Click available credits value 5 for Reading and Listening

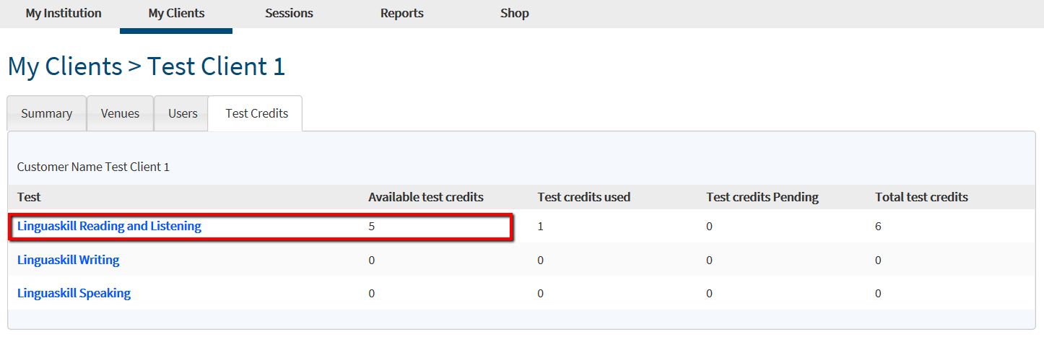click(372, 226)
